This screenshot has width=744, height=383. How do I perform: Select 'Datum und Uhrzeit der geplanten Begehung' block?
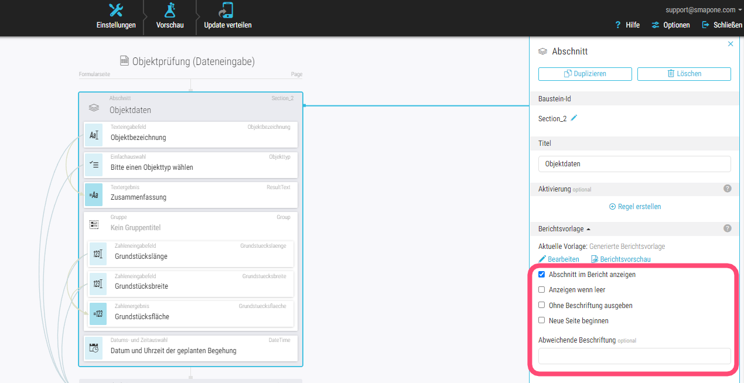(190, 348)
